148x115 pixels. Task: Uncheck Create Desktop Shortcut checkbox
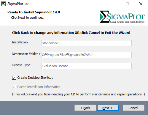tap(14, 78)
